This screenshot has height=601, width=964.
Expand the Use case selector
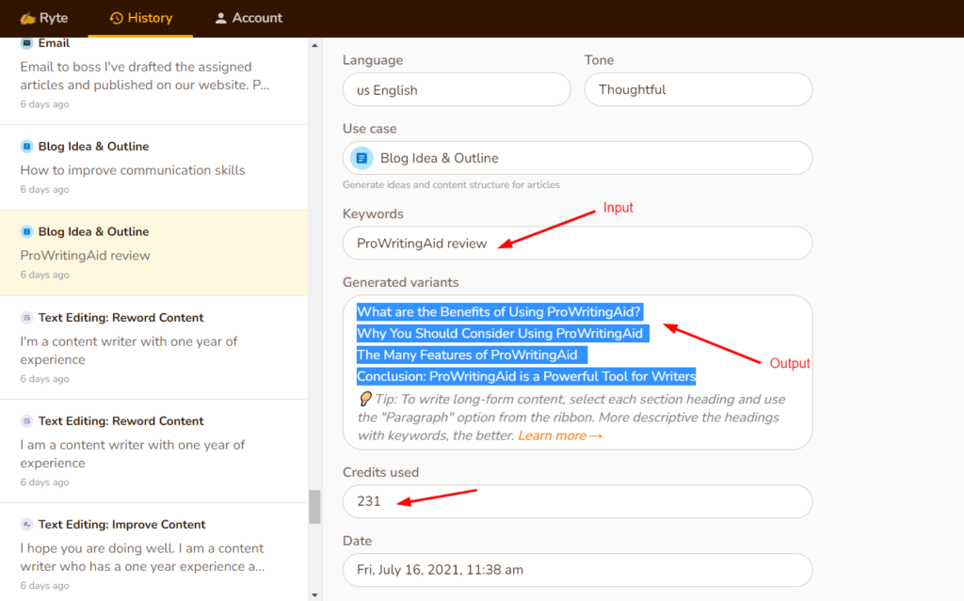577,158
